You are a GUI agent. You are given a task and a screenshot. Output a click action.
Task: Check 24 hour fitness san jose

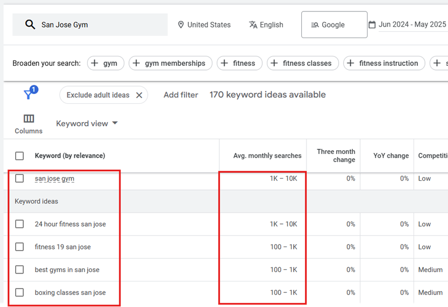click(x=19, y=224)
